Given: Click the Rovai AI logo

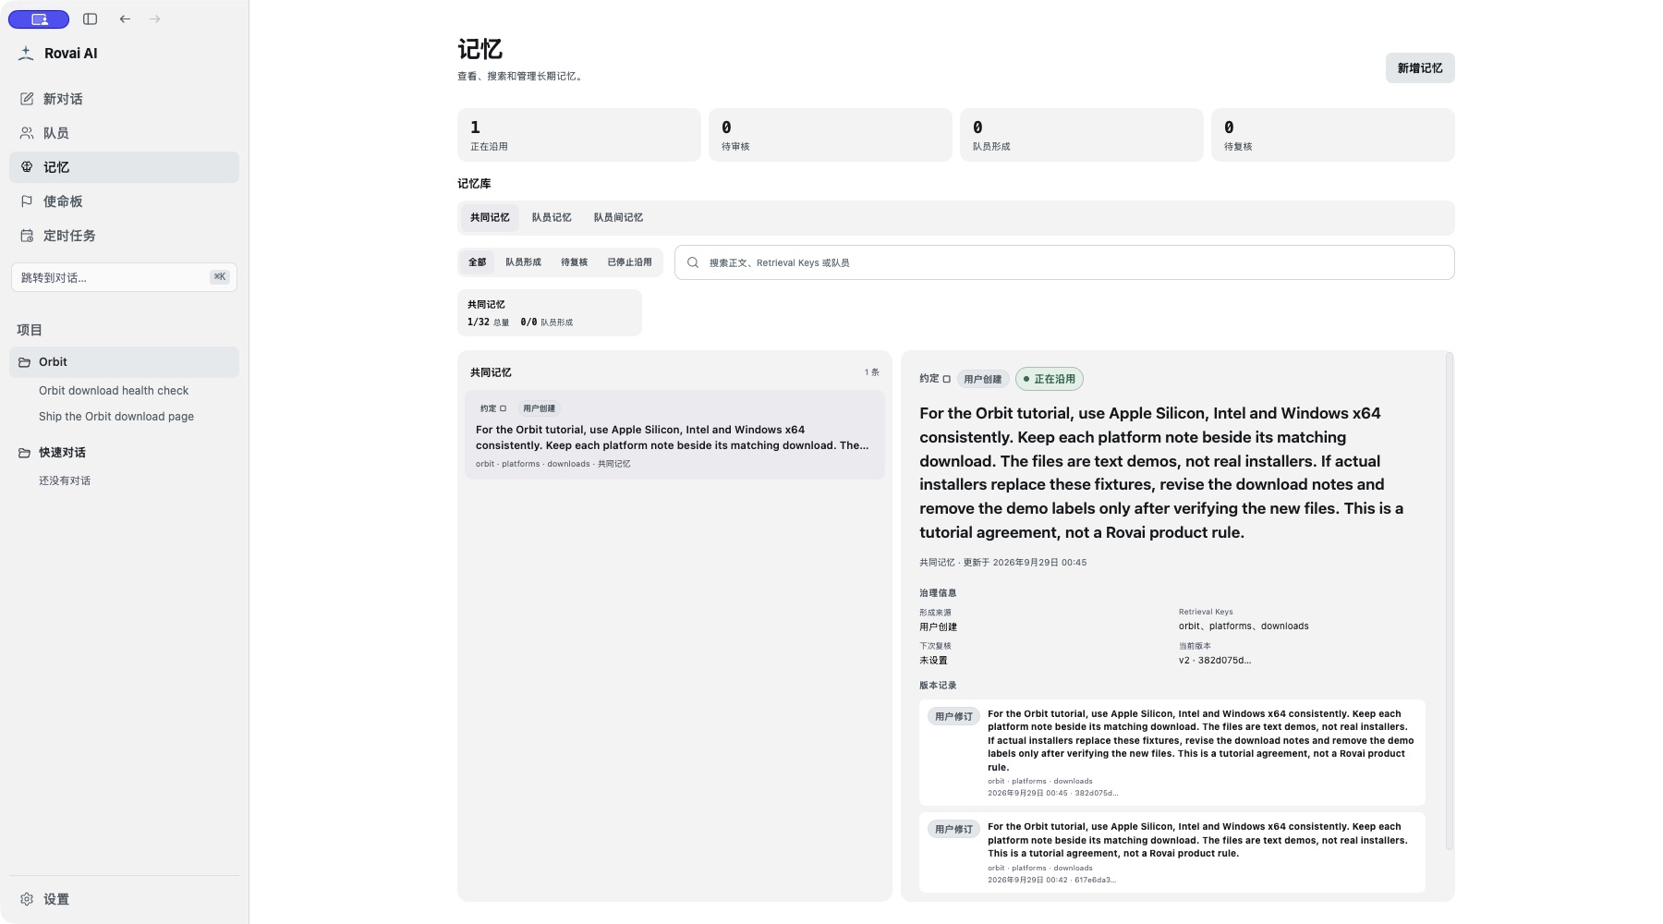Looking at the screenshot, I should tap(26, 54).
